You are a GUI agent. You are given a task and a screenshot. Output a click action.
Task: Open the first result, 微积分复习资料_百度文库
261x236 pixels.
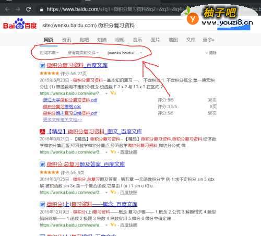point(77,65)
